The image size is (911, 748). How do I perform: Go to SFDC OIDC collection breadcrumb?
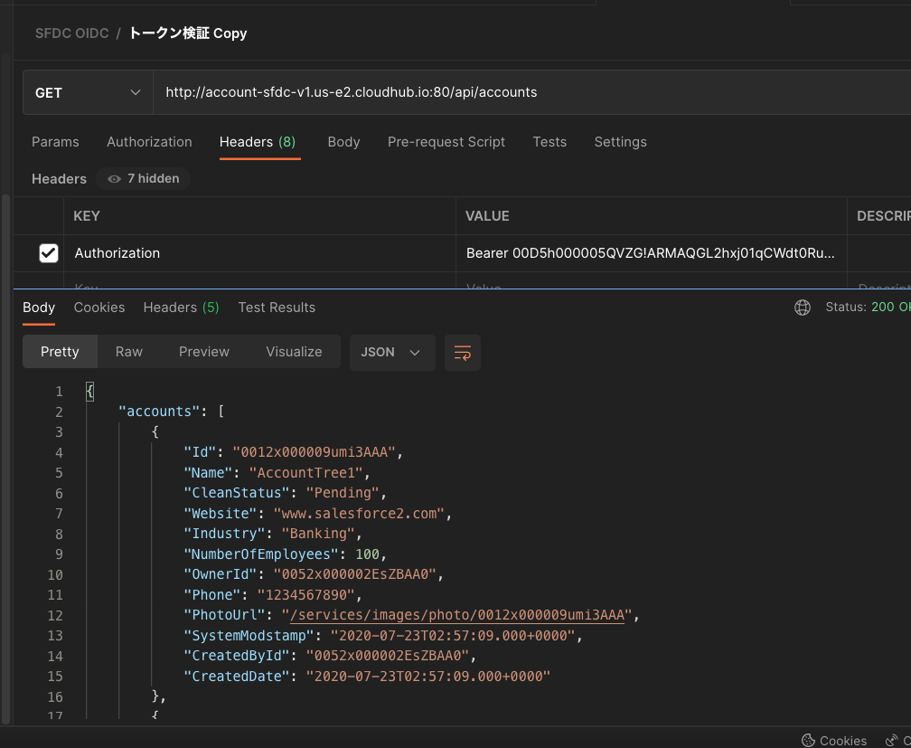coord(71,33)
